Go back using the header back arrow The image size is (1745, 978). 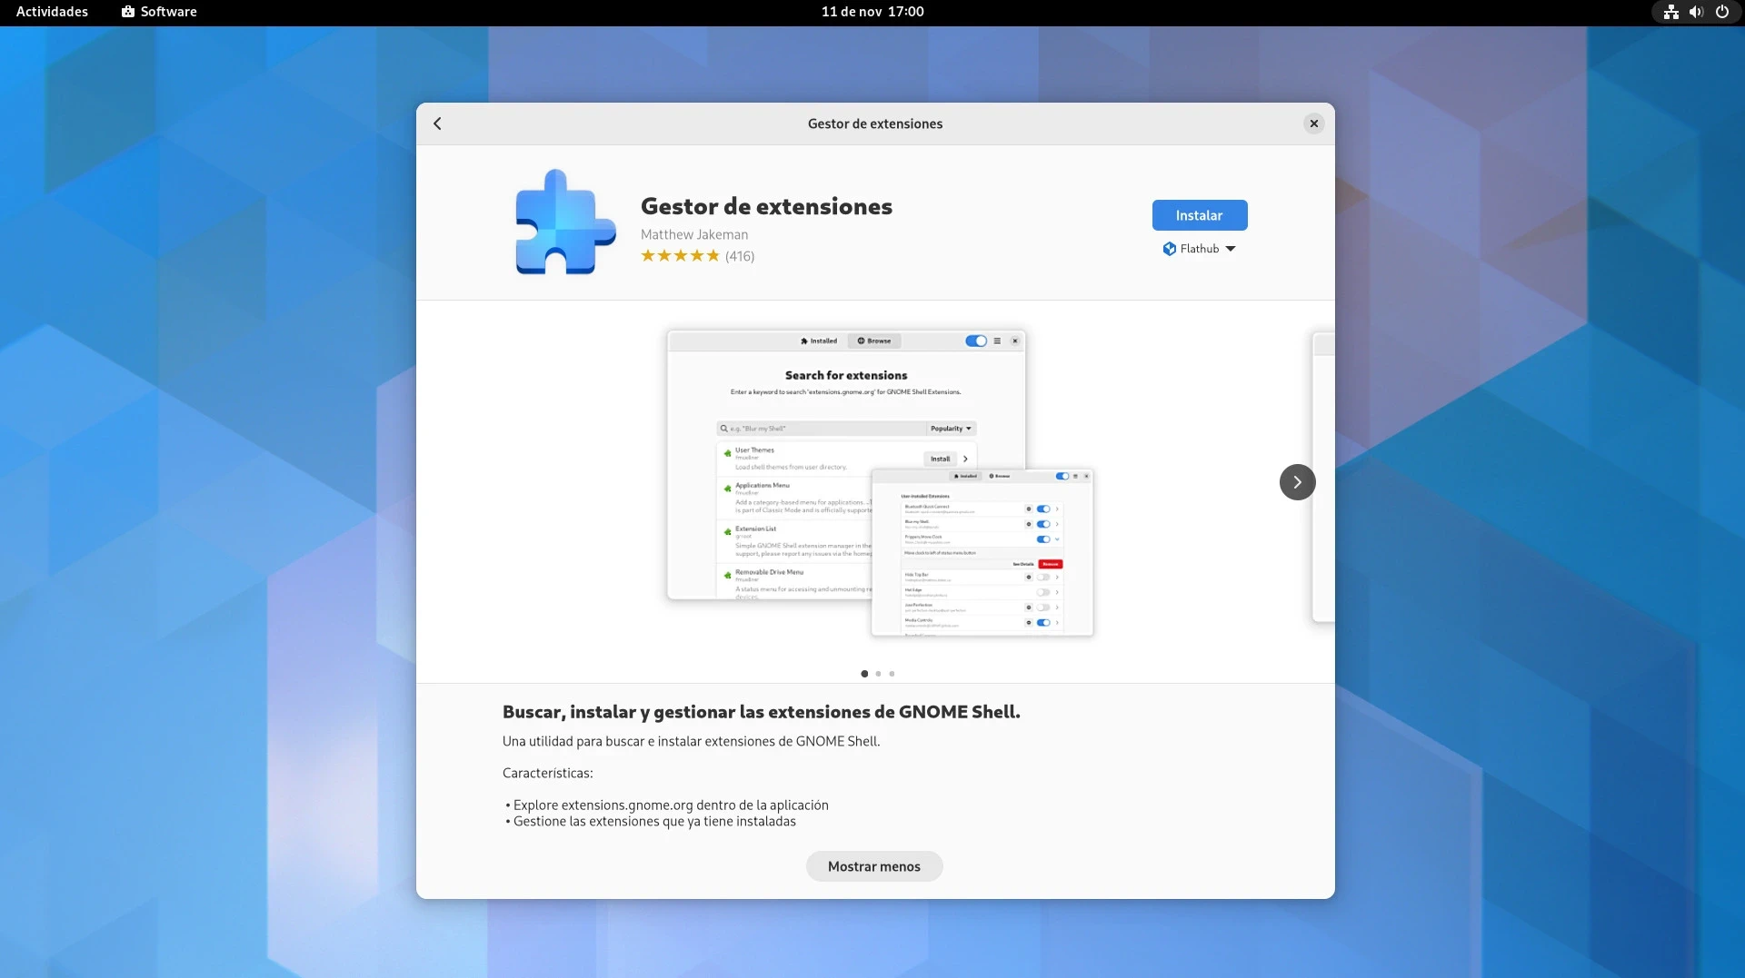pyautogui.click(x=437, y=123)
